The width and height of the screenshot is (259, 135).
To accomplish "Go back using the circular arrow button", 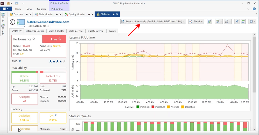I will (x=12, y=22).
